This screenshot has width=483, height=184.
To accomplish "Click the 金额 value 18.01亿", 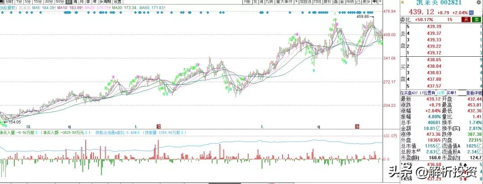I will pyautogui.click(x=433, y=128).
